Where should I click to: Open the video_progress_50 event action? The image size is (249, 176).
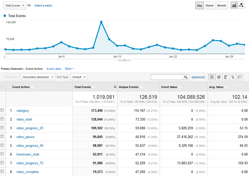pyautogui.click(x=30, y=145)
